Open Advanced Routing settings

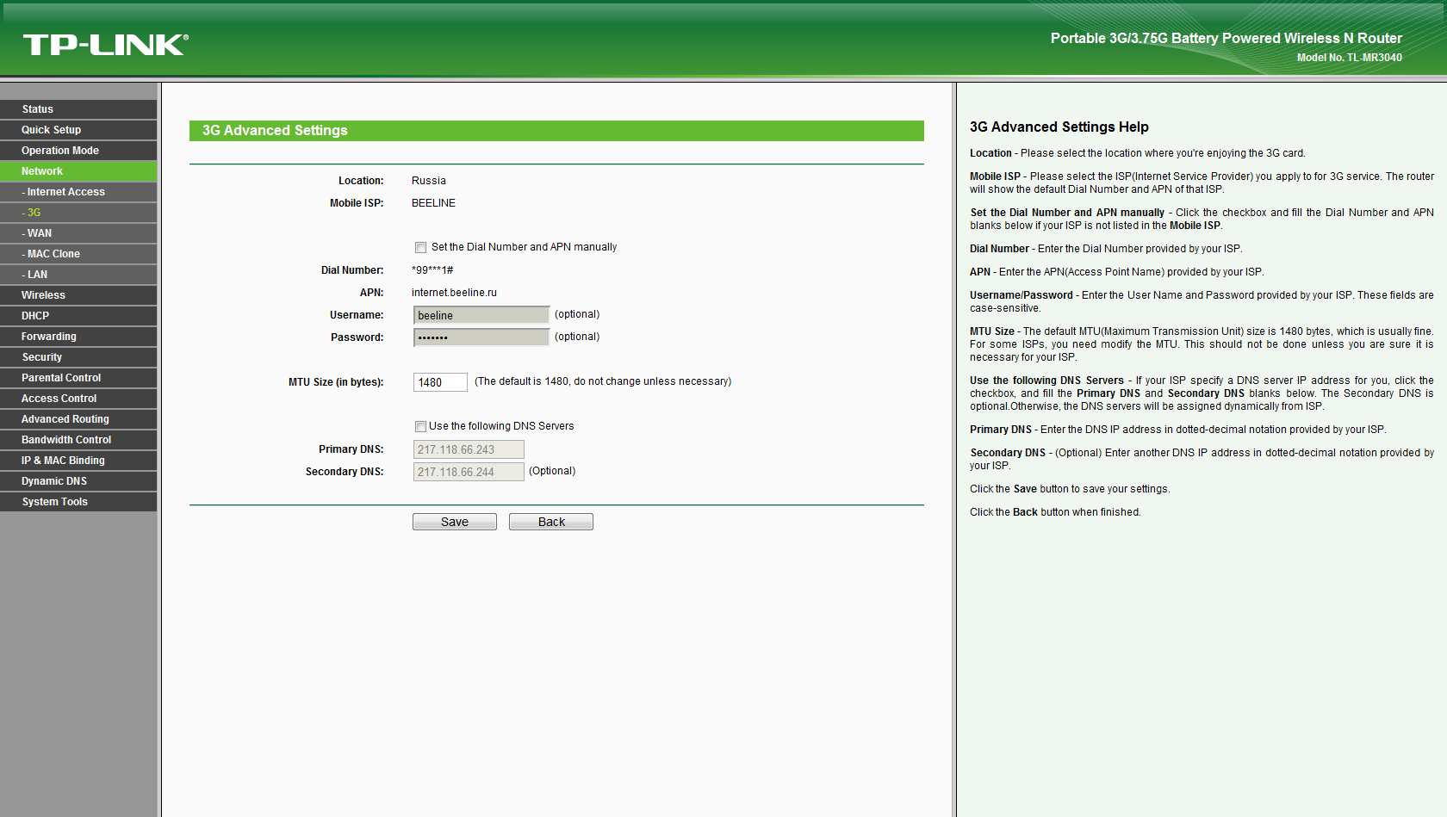point(78,419)
